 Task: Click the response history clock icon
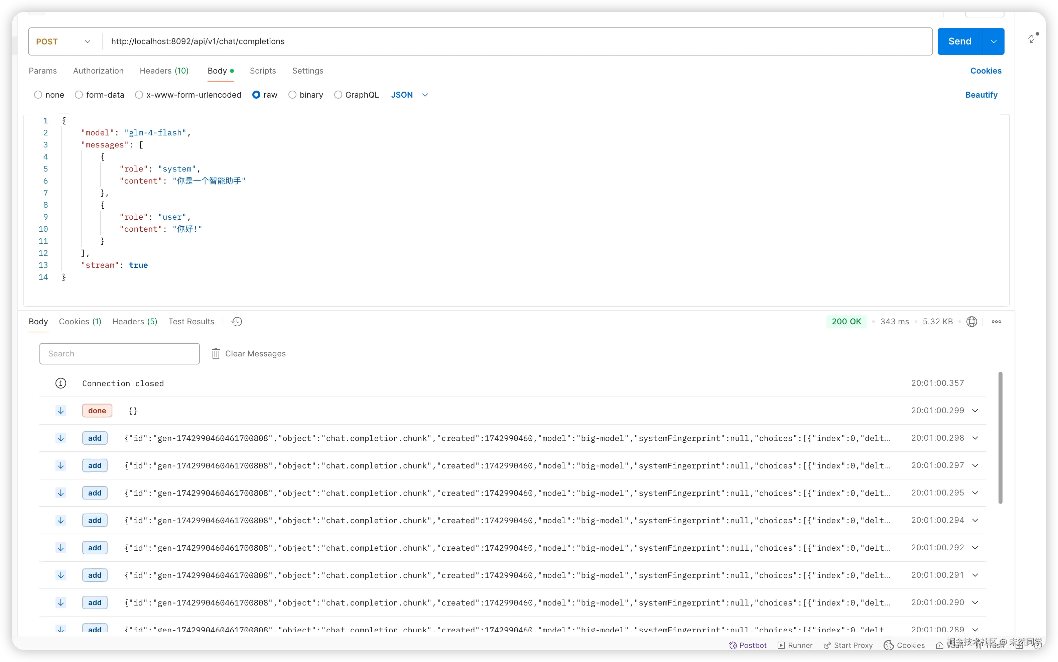click(x=237, y=322)
